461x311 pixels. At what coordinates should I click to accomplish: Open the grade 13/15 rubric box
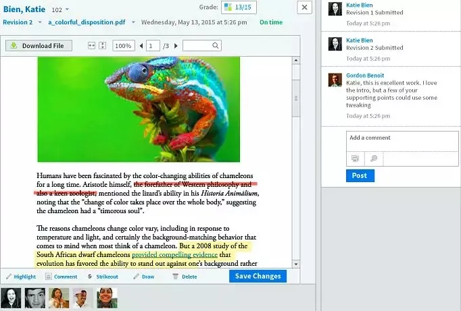click(239, 7)
